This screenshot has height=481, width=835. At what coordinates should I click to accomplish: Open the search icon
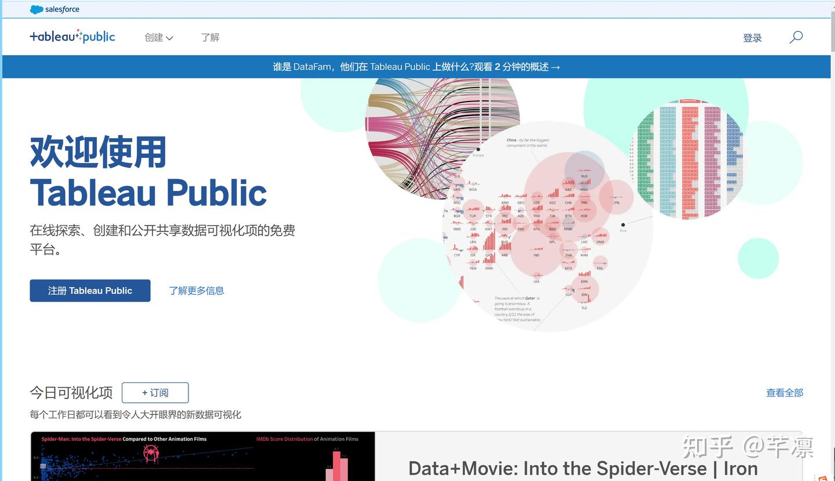(796, 37)
